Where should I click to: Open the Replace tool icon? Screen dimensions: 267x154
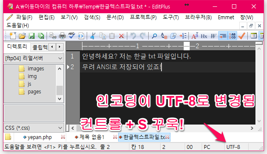click(x=164, y=36)
